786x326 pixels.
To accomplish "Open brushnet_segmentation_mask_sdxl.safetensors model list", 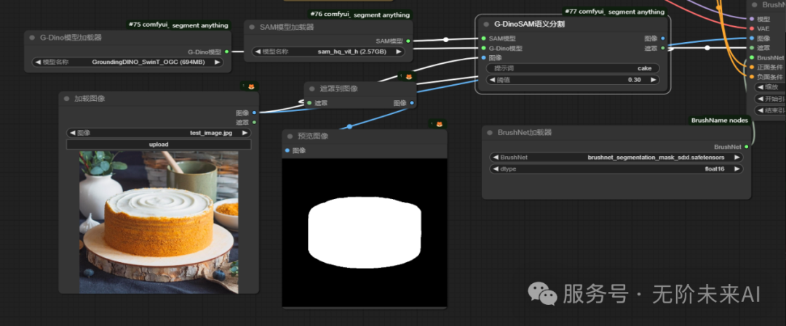I will pyautogui.click(x=616, y=158).
